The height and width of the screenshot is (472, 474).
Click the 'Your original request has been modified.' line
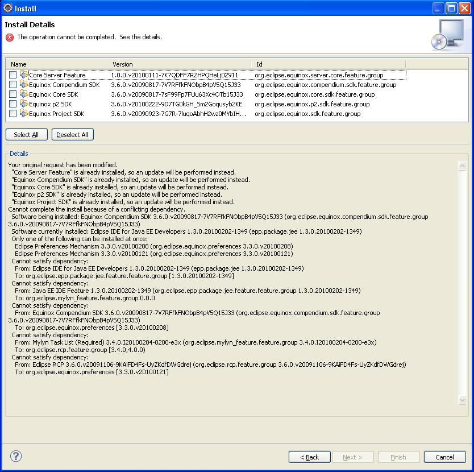pos(63,165)
